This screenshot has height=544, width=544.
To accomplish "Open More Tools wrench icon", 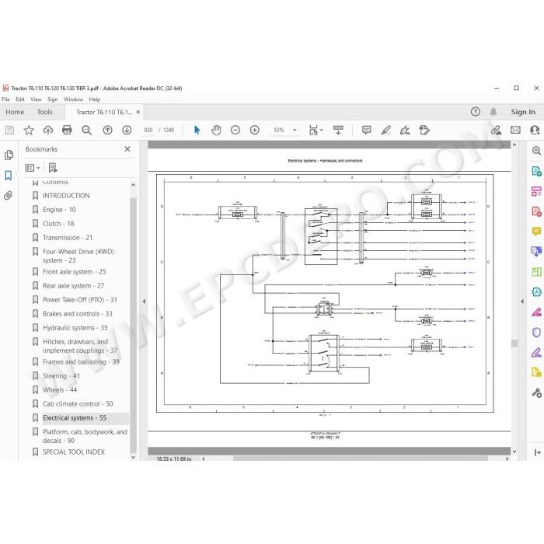I will click(536, 392).
